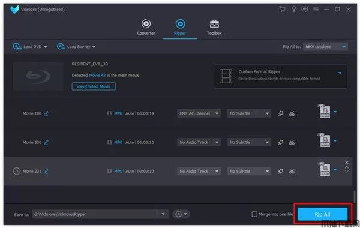Click the View/Select Movie button

pos(94,86)
